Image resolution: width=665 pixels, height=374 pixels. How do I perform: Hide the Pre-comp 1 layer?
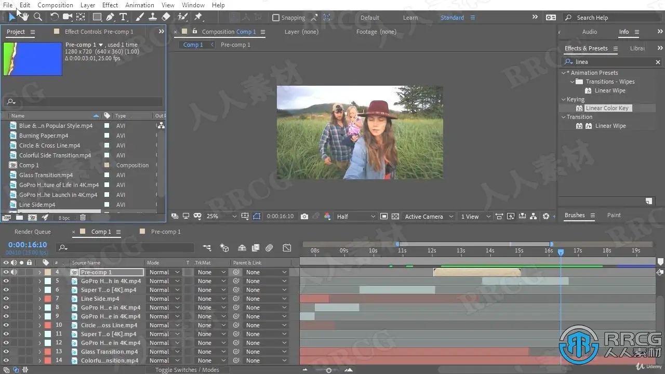pos(6,272)
